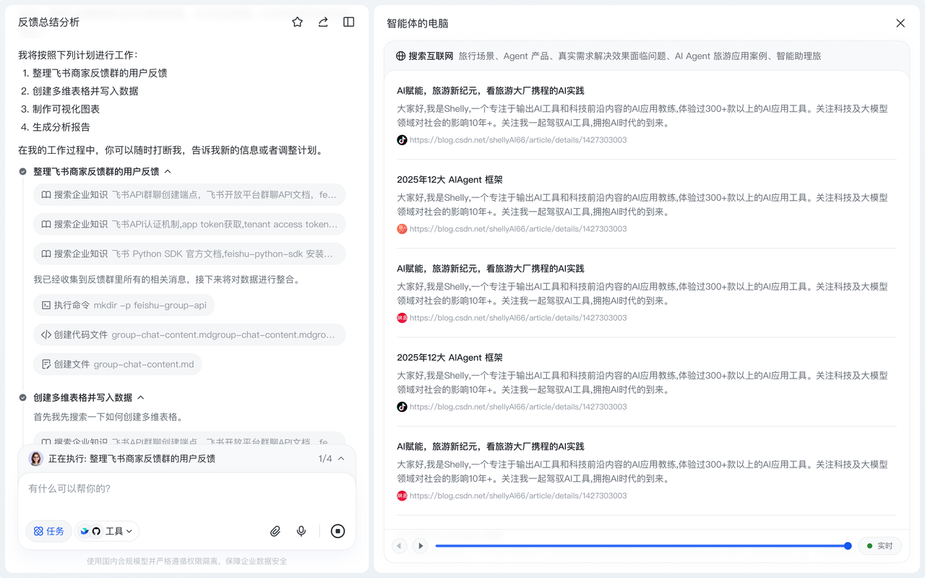Collapse the 整理飞书商家反馈群的用户反馈 section
The width and height of the screenshot is (925, 578).
coord(168,172)
